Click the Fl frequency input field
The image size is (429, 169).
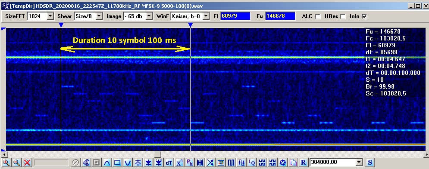click(x=235, y=16)
